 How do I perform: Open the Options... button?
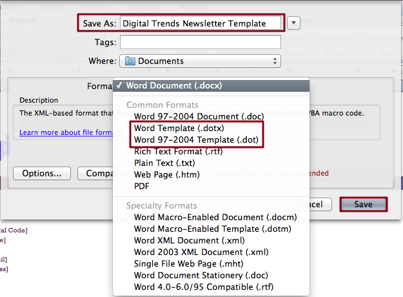coord(42,173)
